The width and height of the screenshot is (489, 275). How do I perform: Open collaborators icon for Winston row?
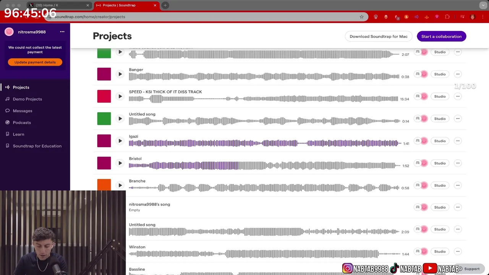tap(418, 251)
